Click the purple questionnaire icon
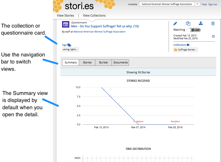Image resolution: width=221 pixels, height=162 pixels. tap(65, 24)
